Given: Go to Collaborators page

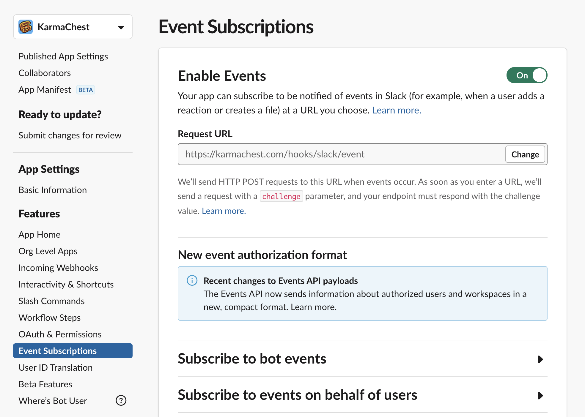Looking at the screenshot, I should pyautogui.click(x=45, y=73).
